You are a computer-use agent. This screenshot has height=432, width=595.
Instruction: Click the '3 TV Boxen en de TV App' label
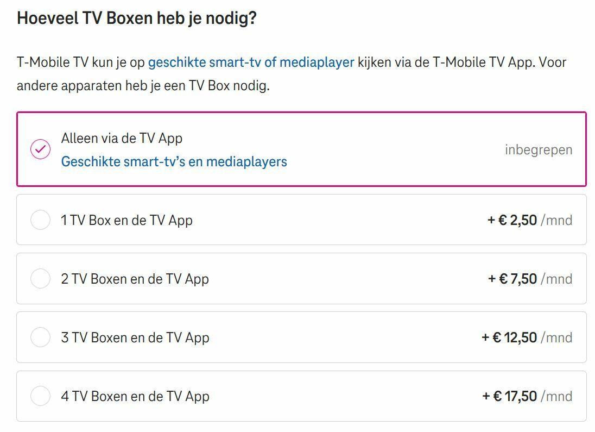pyautogui.click(x=135, y=337)
